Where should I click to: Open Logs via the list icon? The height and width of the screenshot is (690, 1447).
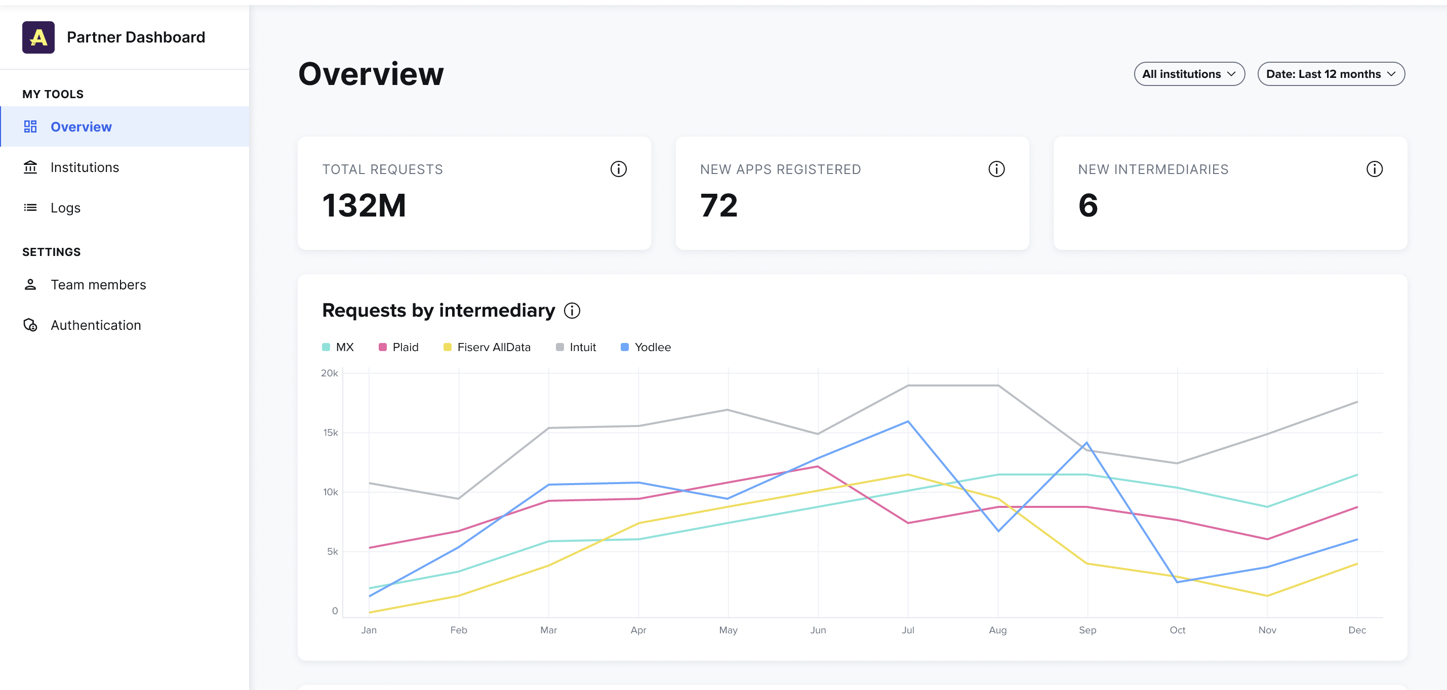(30, 207)
